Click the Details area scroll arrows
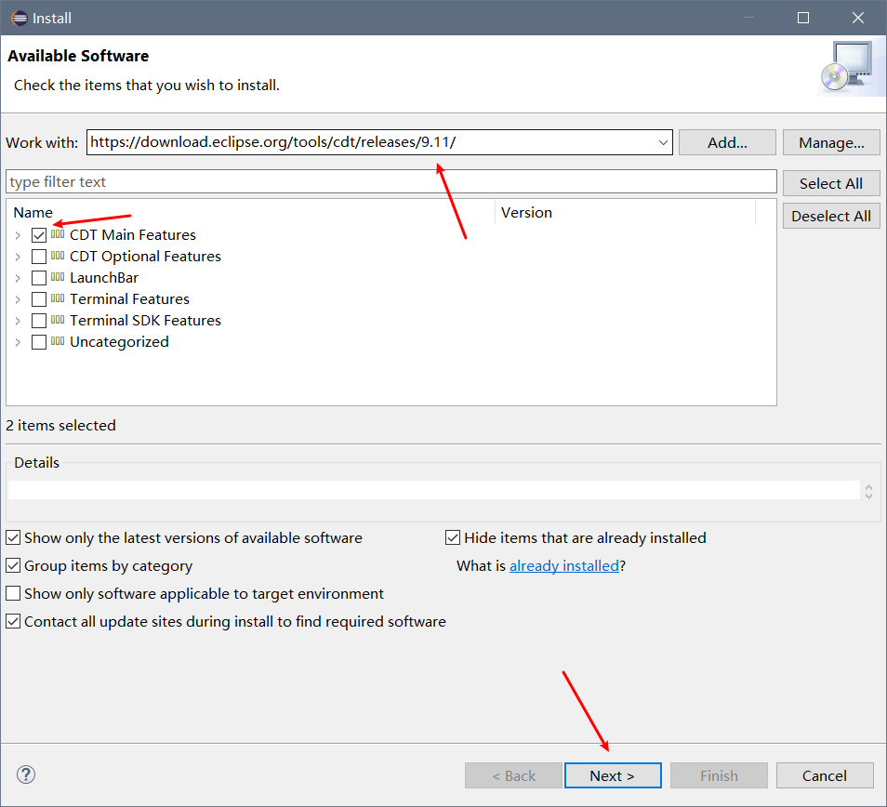887x807 pixels. (x=869, y=491)
